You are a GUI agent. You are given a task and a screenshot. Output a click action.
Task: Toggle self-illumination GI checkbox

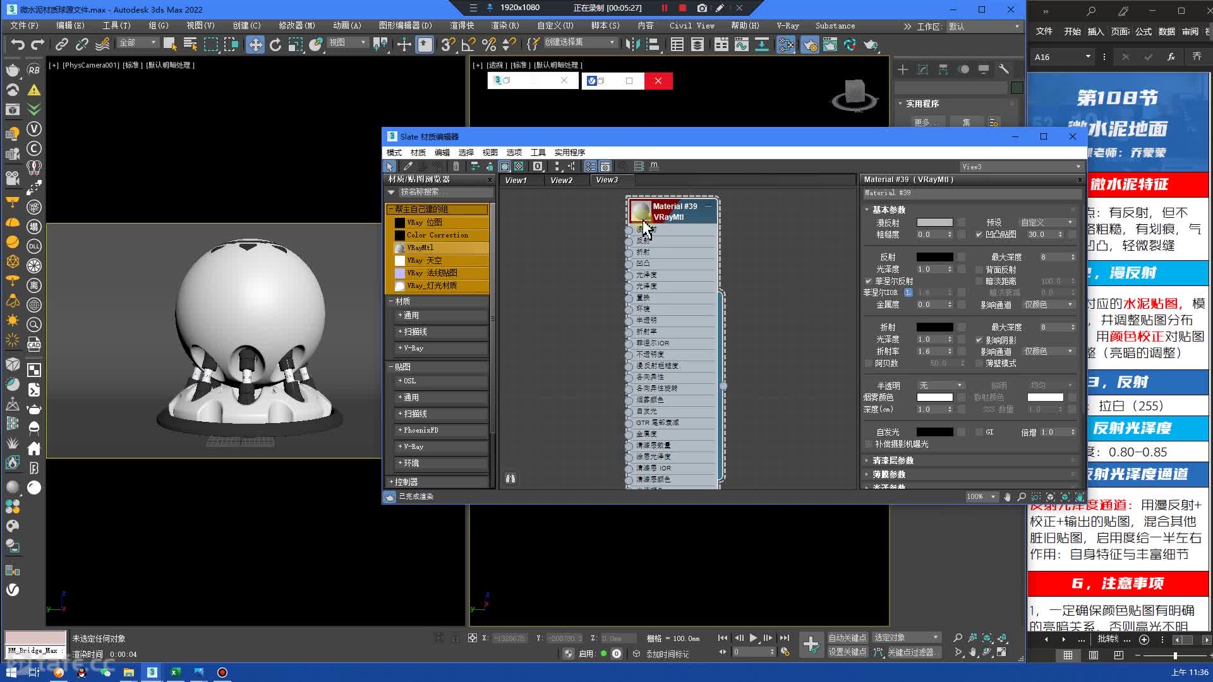[x=979, y=432]
